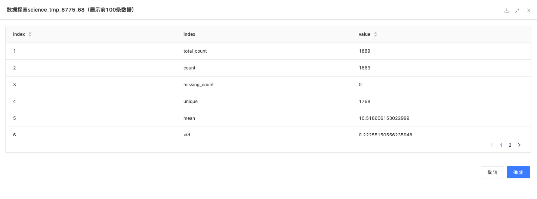Click the middle index column header

(189, 34)
